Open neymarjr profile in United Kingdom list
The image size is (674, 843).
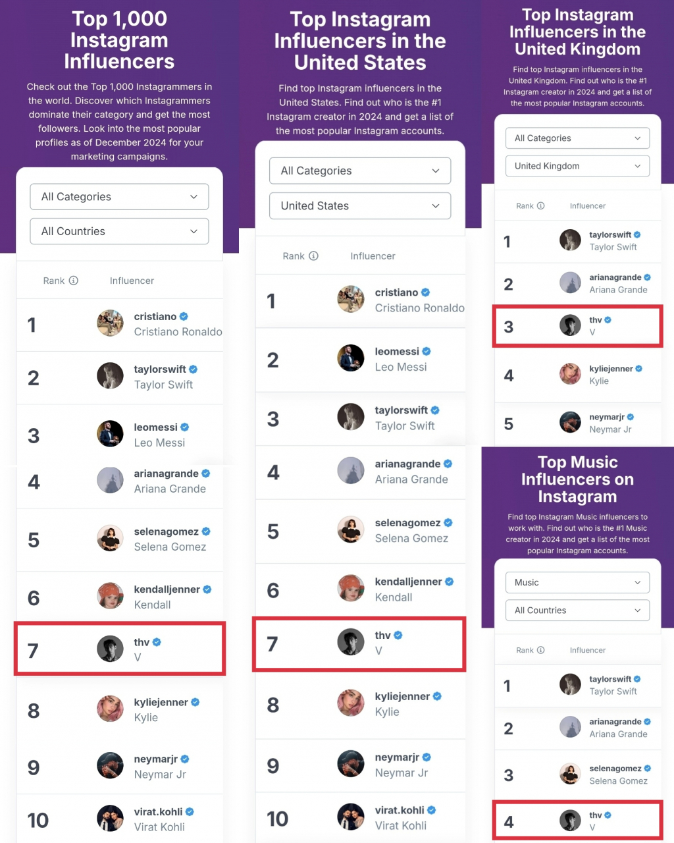coord(607,417)
